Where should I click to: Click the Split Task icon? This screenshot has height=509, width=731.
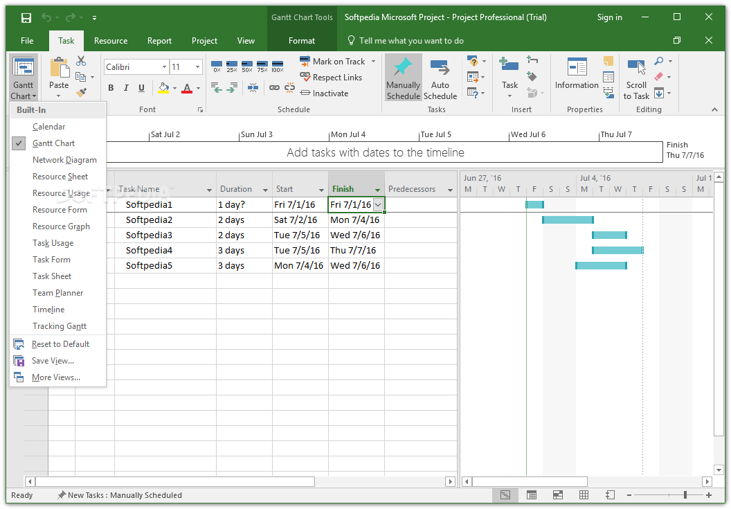point(253,87)
